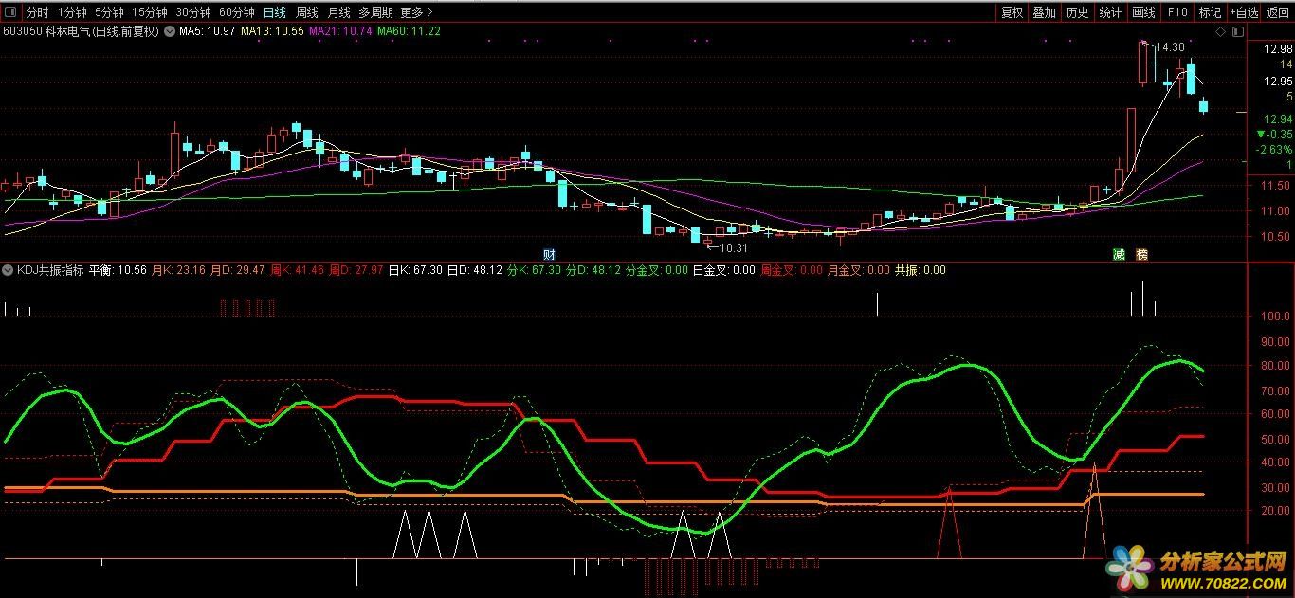Image resolution: width=1295 pixels, height=598 pixels.
Task: Click the 复权 button
Action: (1012, 12)
